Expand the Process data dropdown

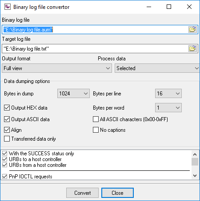(157, 68)
